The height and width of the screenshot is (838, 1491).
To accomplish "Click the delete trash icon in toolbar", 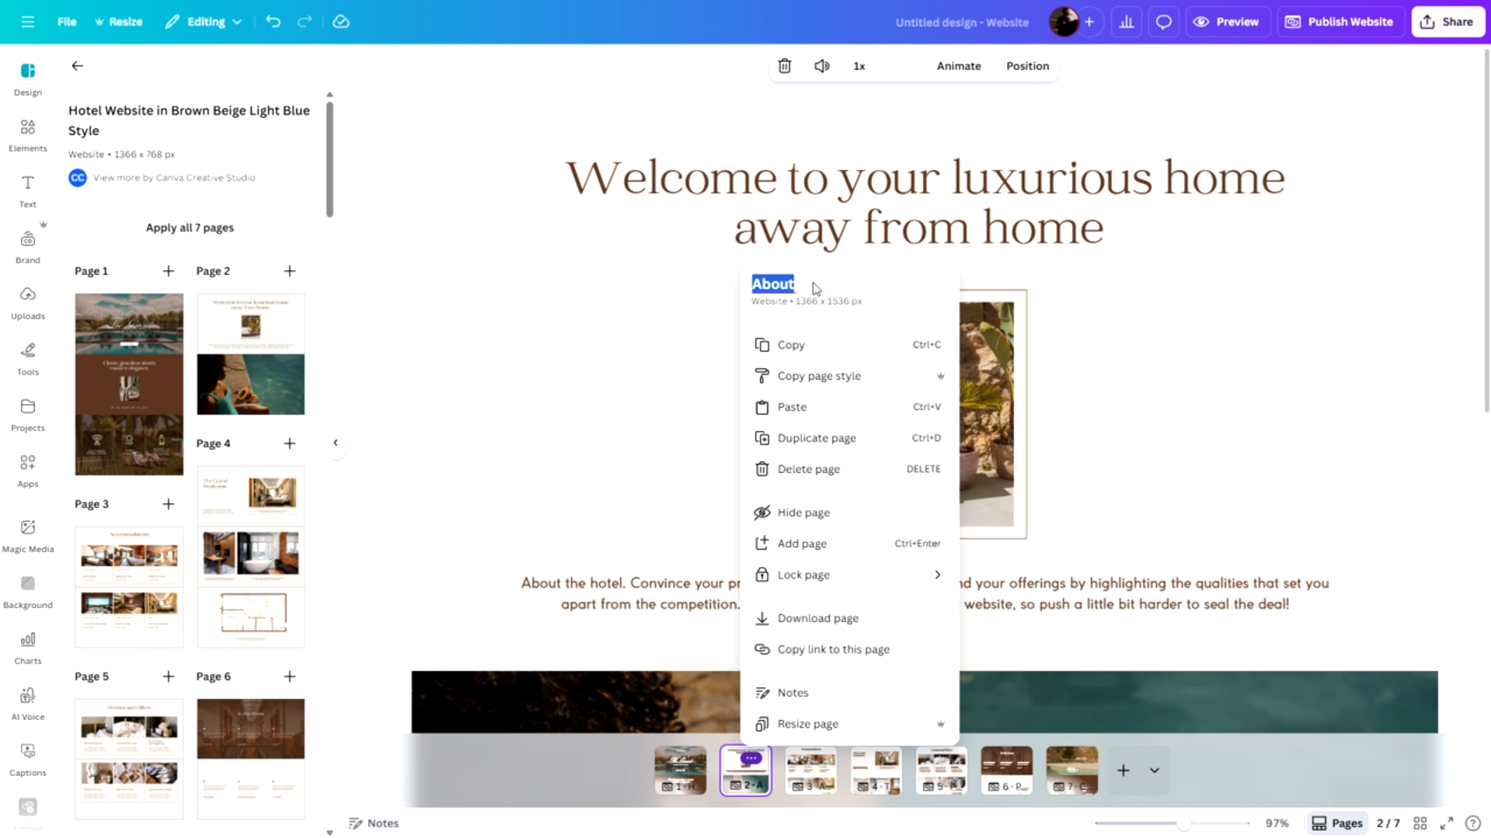I will point(785,66).
